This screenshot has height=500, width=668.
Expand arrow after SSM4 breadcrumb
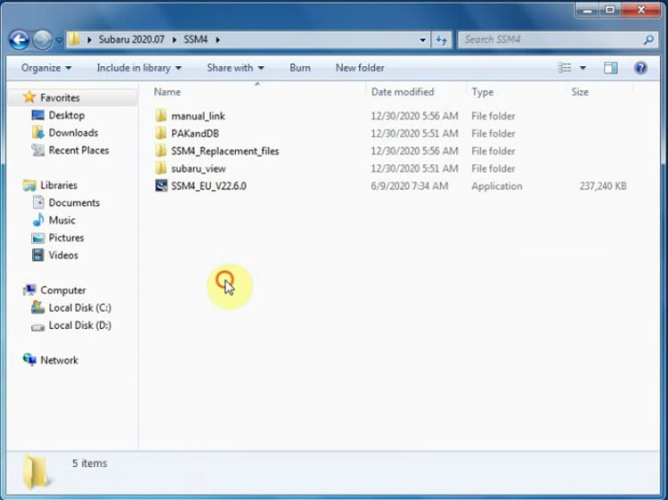pyautogui.click(x=217, y=39)
